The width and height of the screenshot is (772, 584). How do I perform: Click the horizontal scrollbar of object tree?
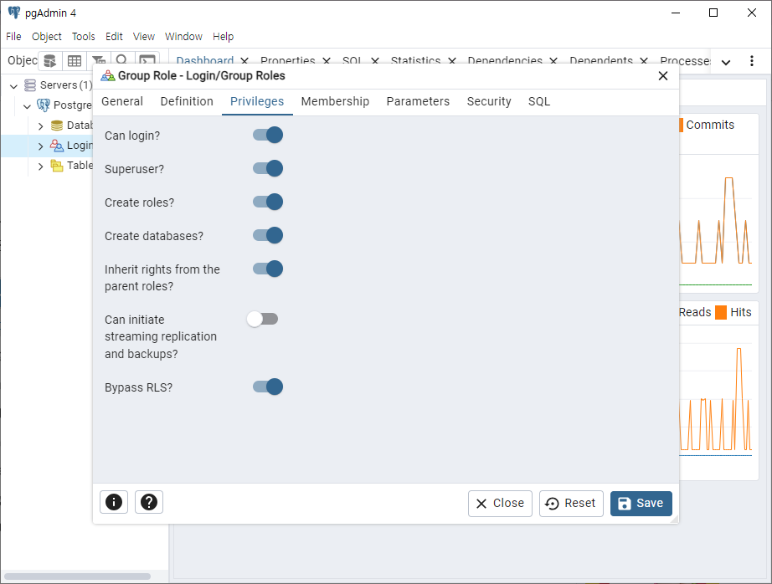pyautogui.click(x=77, y=576)
